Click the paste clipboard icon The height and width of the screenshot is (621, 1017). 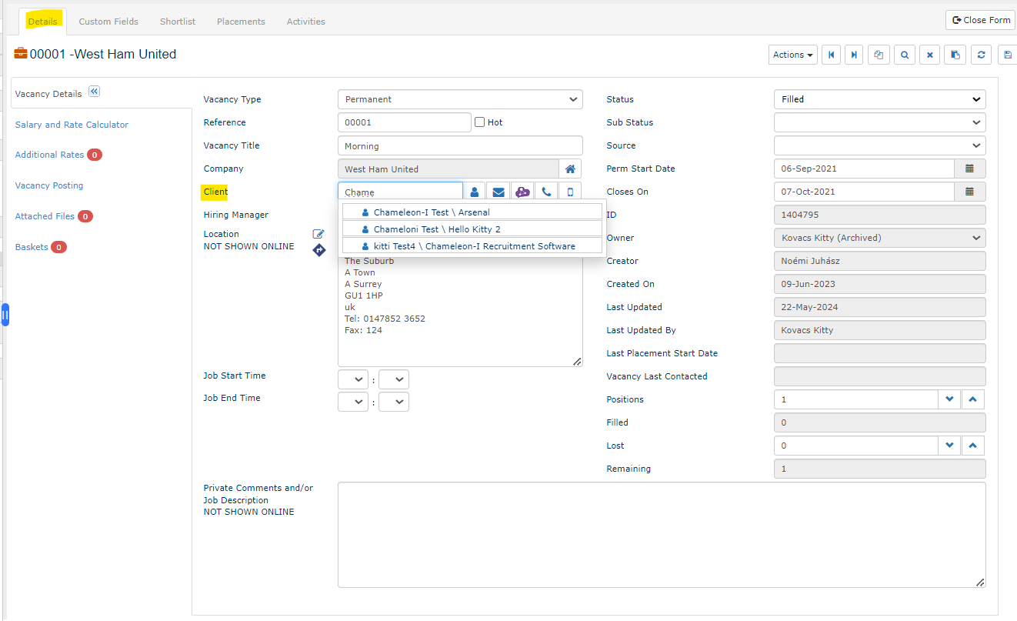(x=955, y=55)
